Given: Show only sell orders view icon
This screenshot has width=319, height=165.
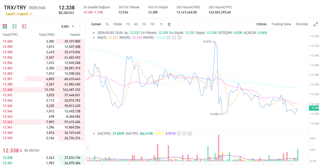Looking at the screenshot, I should [x=25, y=26].
